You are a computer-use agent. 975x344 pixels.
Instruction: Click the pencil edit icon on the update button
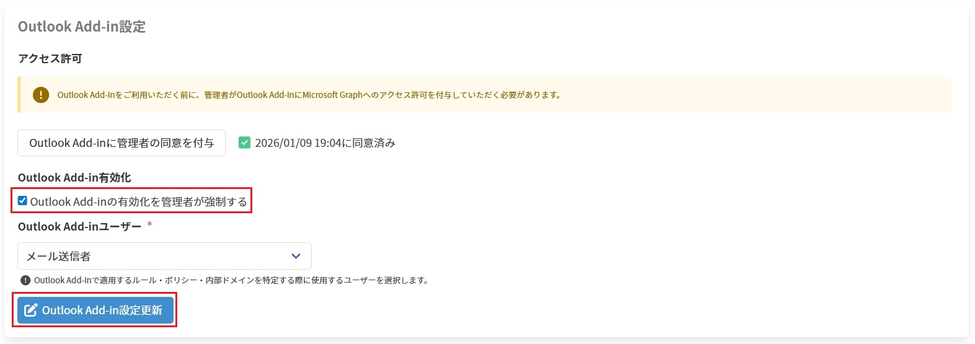pyautogui.click(x=31, y=310)
